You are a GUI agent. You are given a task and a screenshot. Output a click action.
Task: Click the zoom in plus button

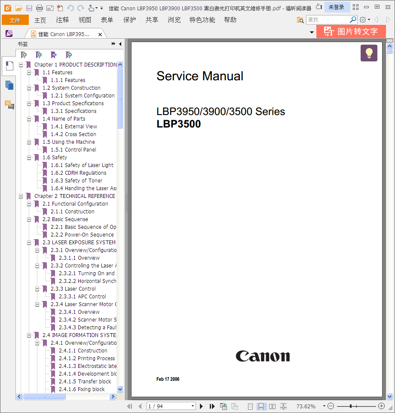[382, 406]
